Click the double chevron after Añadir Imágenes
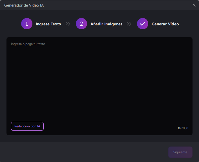 tap(129, 24)
